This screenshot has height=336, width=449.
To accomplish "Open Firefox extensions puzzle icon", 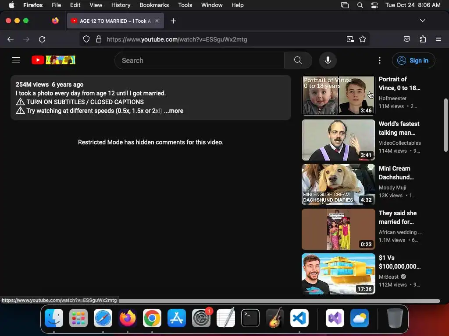I will [x=423, y=39].
